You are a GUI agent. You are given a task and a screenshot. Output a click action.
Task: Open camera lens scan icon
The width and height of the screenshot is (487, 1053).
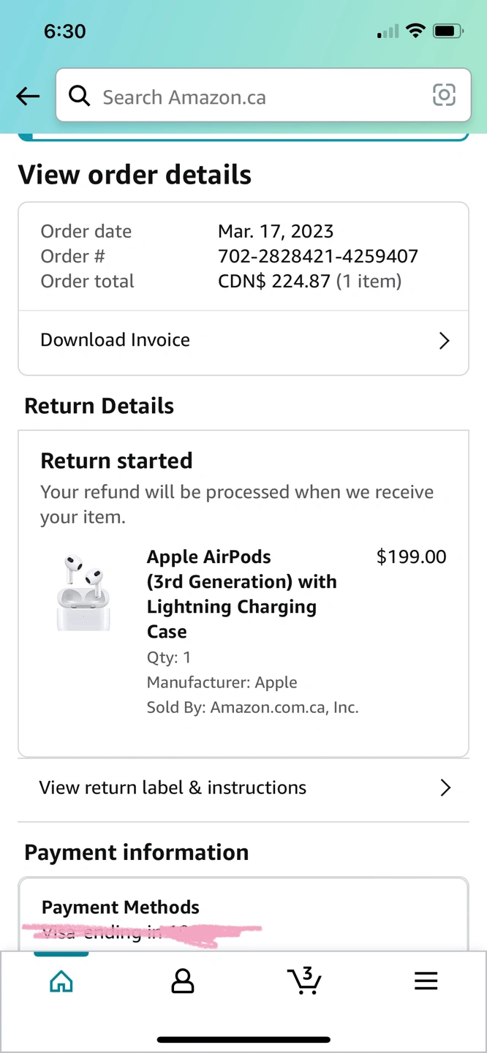coord(444,95)
